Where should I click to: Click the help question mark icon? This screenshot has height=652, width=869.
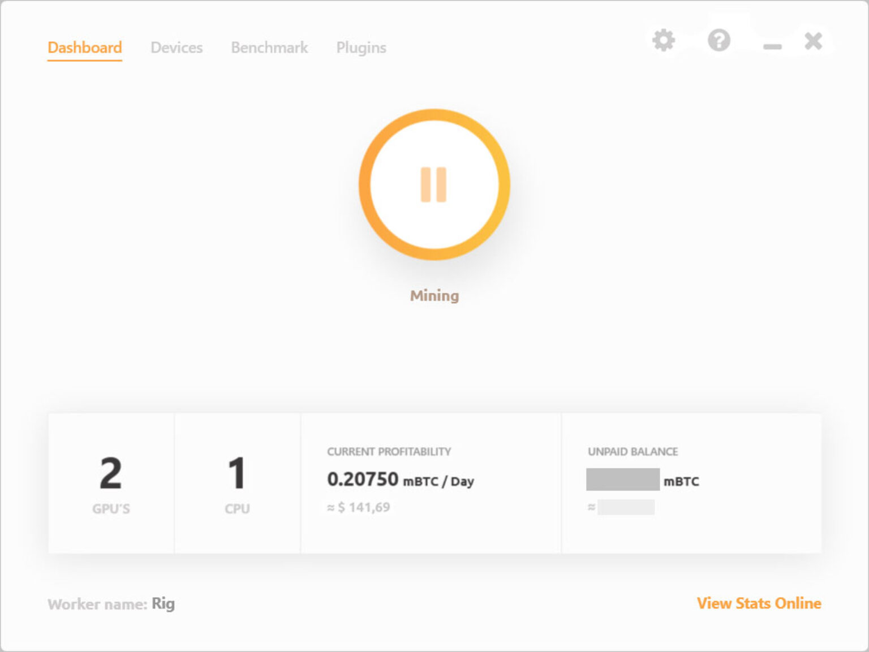(x=719, y=40)
